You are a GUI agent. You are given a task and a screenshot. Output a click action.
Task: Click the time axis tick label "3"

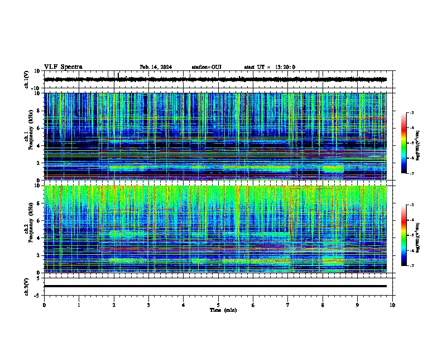tap(148, 305)
